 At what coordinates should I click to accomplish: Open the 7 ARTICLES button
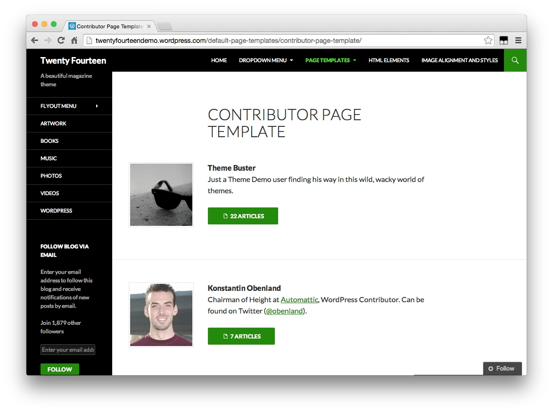pos(241,336)
